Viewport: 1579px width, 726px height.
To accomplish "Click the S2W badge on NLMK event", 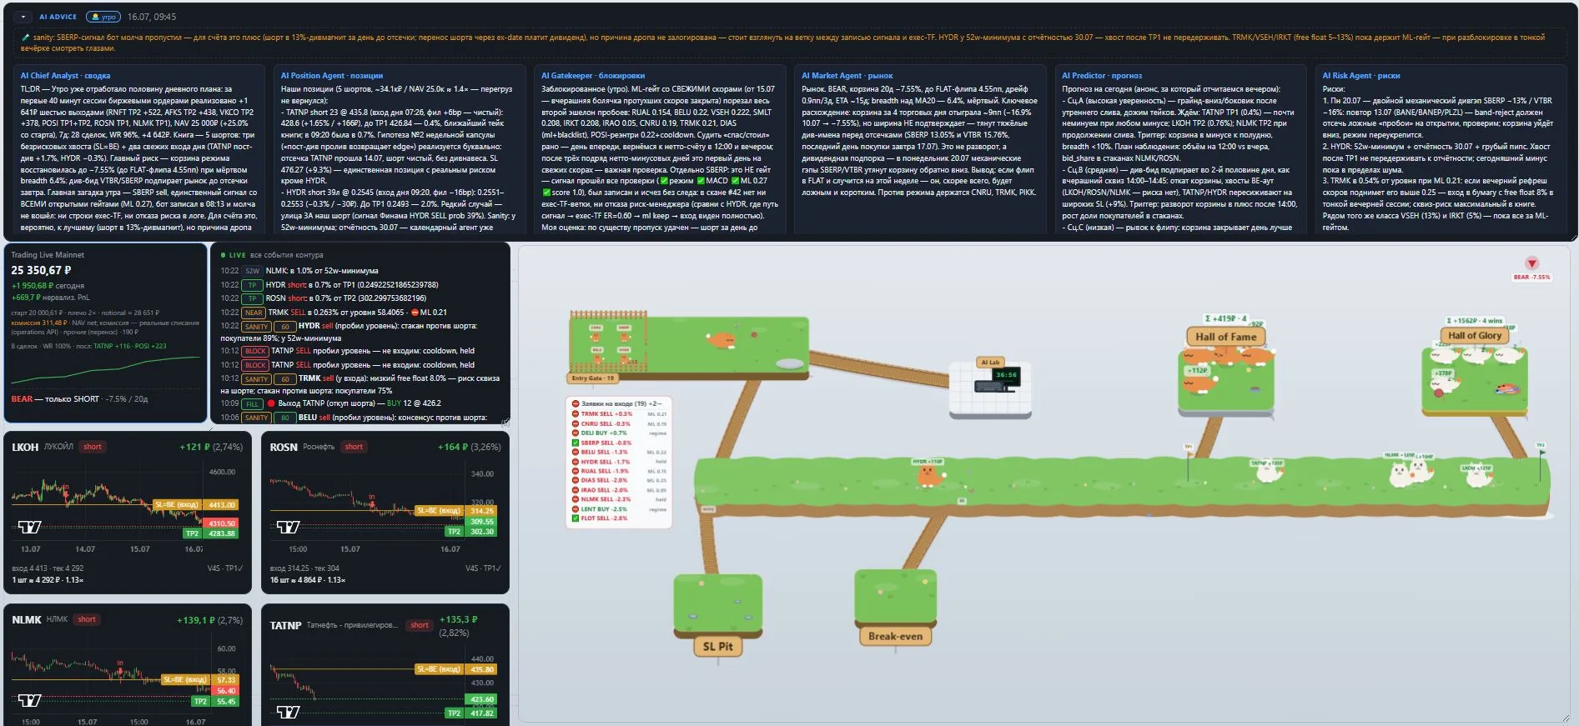I will pos(252,271).
